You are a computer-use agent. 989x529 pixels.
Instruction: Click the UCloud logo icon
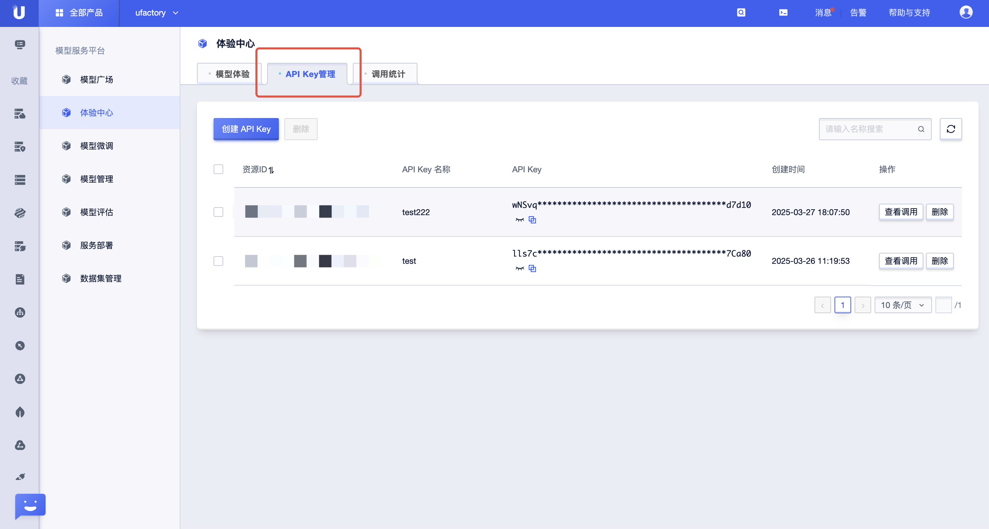(19, 13)
